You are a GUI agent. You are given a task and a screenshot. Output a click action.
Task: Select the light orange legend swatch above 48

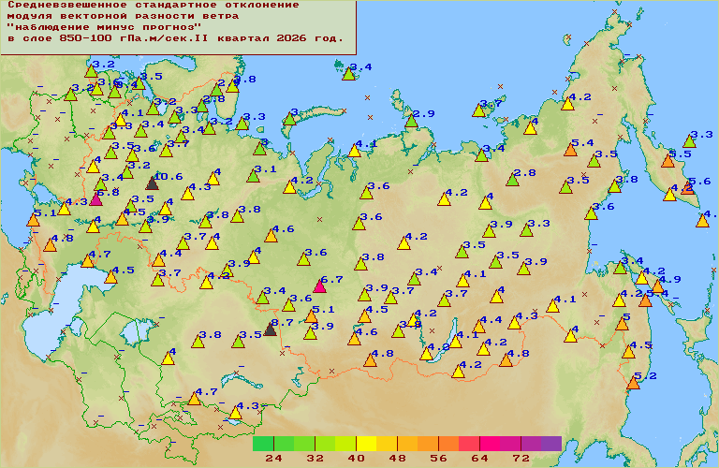point(407,444)
